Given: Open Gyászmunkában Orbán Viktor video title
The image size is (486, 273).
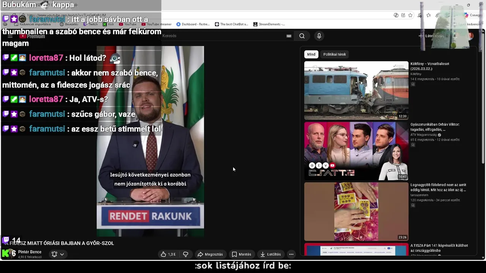Looking at the screenshot, I should [x=435, y=127].
